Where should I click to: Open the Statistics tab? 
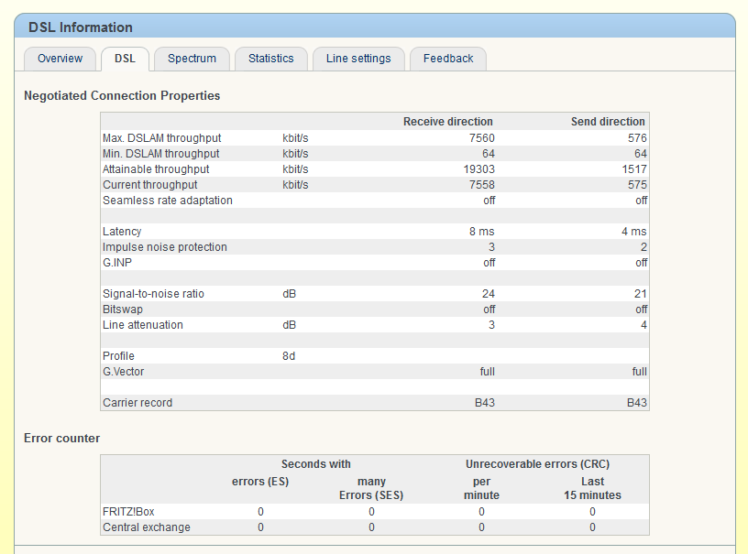(270, 59)
